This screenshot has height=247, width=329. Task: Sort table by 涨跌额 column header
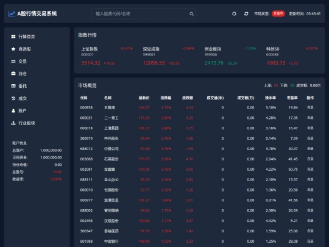pos(188,98)
